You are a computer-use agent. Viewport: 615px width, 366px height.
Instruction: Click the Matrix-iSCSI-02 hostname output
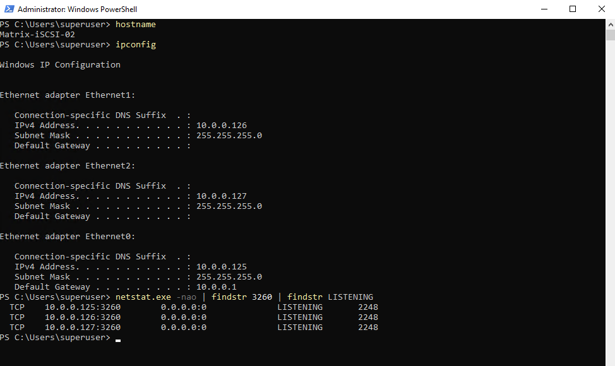pos(37,35)
